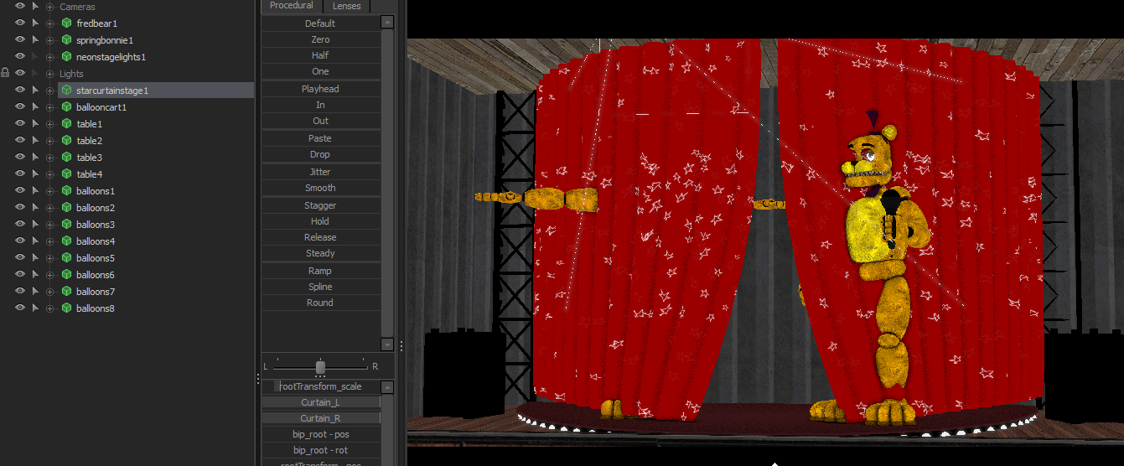Toggle visibility eye for balloons1
The height and width of the screenshot is (466, 1124).
[20, 190]
